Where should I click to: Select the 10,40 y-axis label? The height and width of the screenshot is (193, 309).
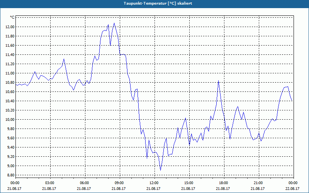pyautogui.click(x=10, y=101)
